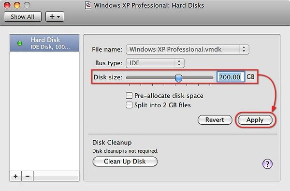Click the plus button below device list
The height and width of the screenshot is (191, 290).
click(16, 176)
